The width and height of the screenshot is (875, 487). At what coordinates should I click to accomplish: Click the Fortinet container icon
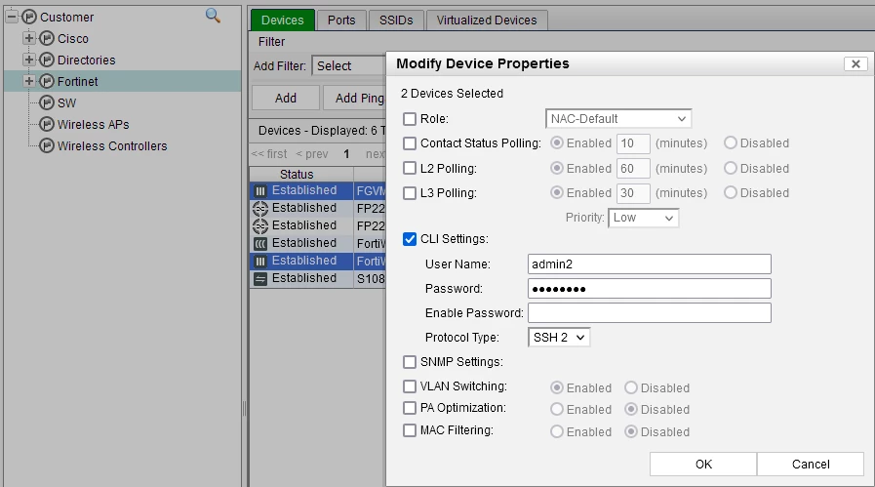(47, 81)
